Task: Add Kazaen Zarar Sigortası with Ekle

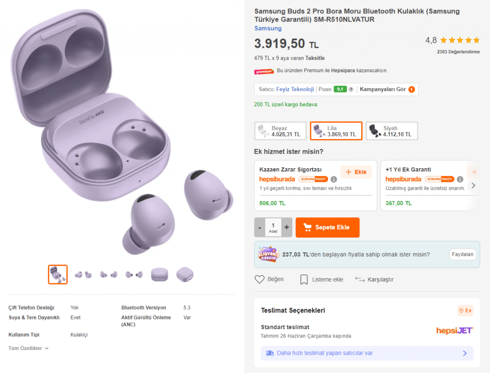Action: tap(356, 172)
